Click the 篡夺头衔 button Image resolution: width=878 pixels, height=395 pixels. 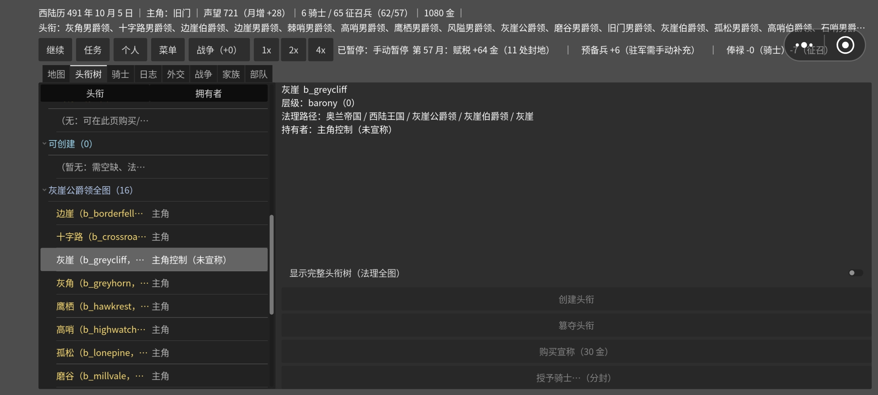click(576, 326)
